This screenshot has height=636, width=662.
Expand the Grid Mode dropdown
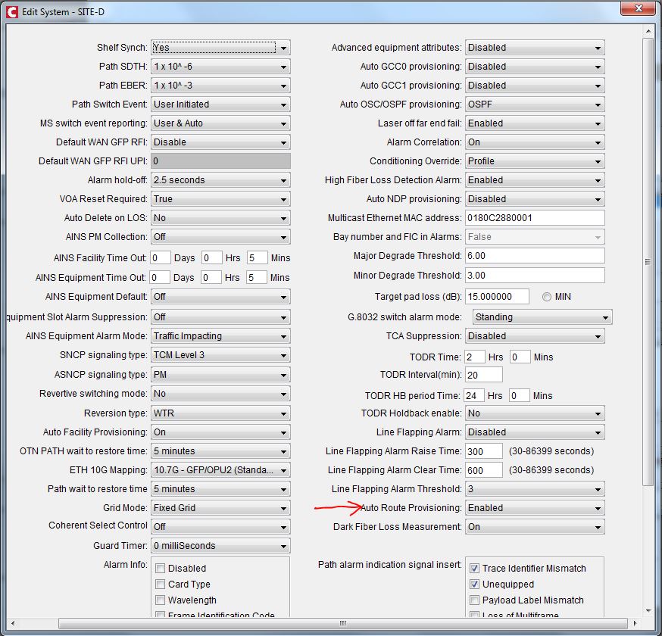(x=284, y=507)
